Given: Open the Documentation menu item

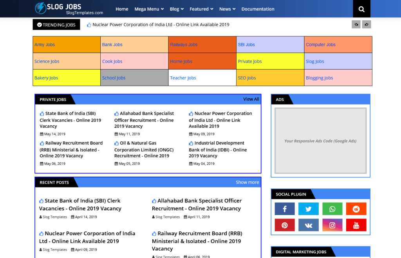Looking at the screenshot, I should tap(258, 9).
